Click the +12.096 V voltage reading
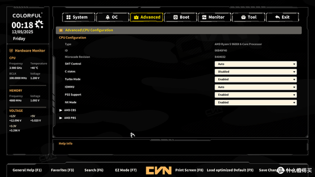Image resolution: width=315 pixels, height=177 pixels. [x=15, y=121]
